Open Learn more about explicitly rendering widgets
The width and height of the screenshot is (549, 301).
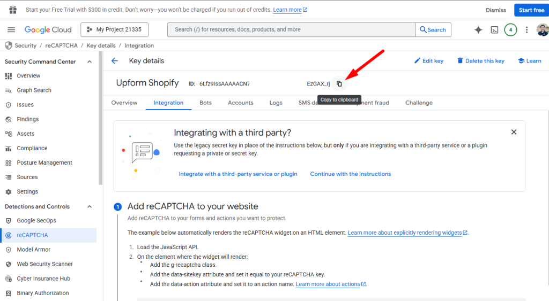407,233
